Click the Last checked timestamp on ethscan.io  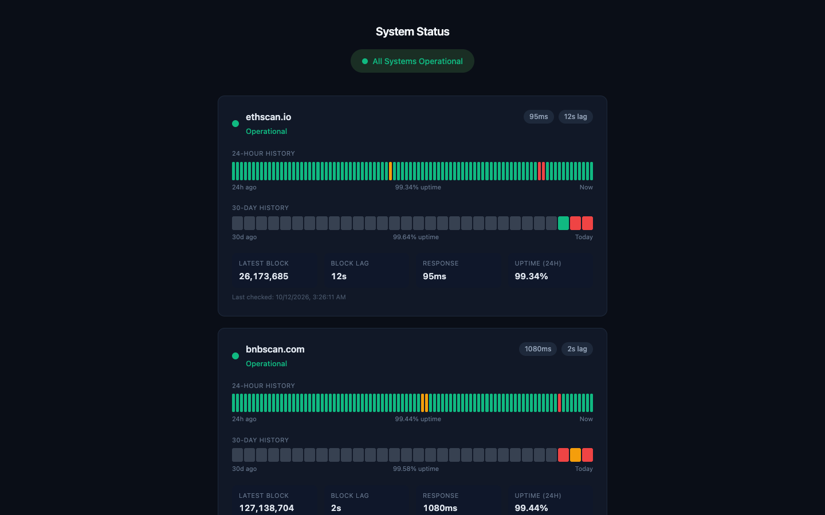click(289, 297)
